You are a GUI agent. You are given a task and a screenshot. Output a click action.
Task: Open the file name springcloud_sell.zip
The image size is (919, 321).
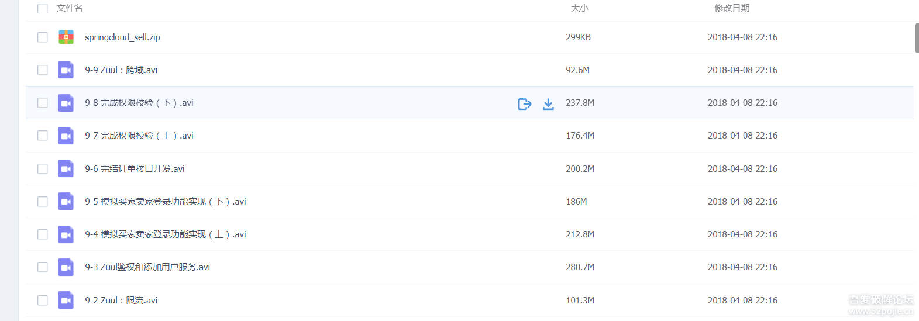click(122, 37)
